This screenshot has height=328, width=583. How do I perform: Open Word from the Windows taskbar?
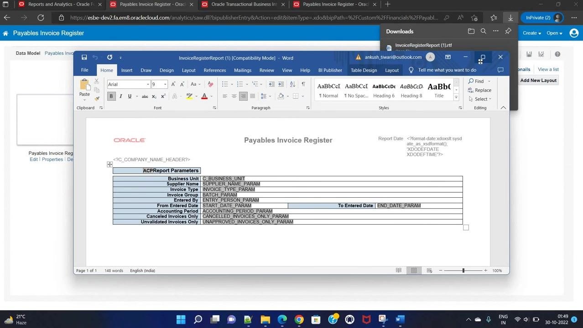point(400,319)
